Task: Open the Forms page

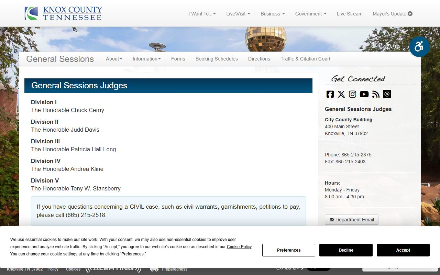Action: 178,59
